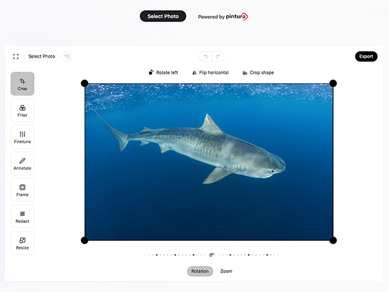Open the Finetune adjustments tool
Viewport: 389px width, 292px height.
(22, 137)
